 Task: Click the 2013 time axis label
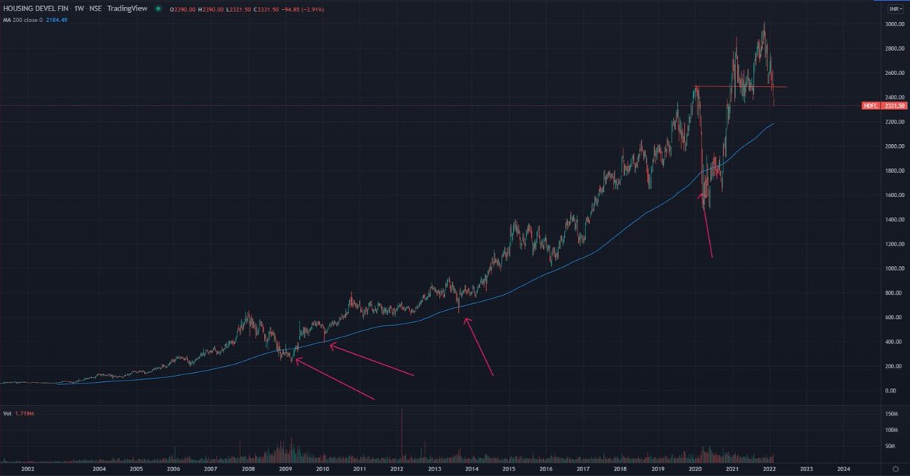click(435, 469)
